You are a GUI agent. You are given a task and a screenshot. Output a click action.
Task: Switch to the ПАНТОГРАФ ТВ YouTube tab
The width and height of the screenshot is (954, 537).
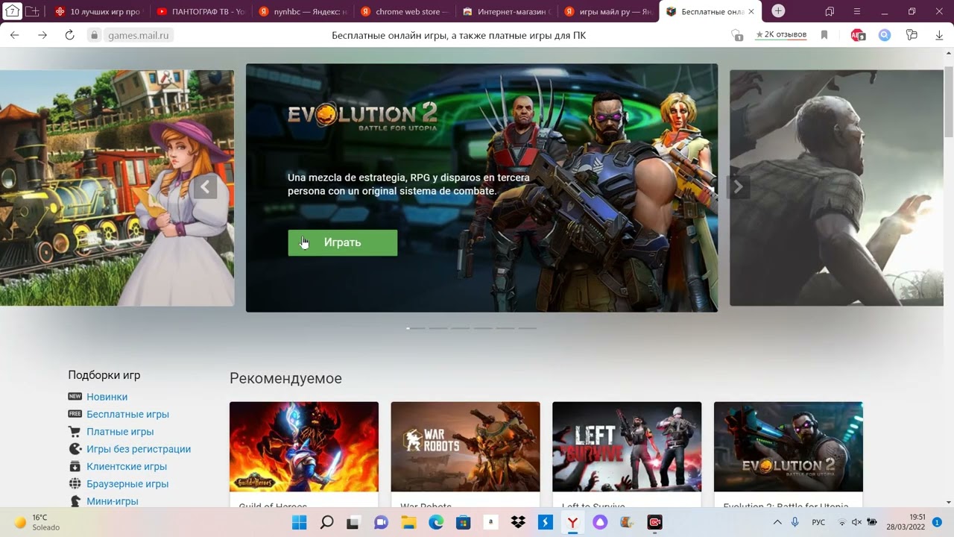tap(200, 12)
